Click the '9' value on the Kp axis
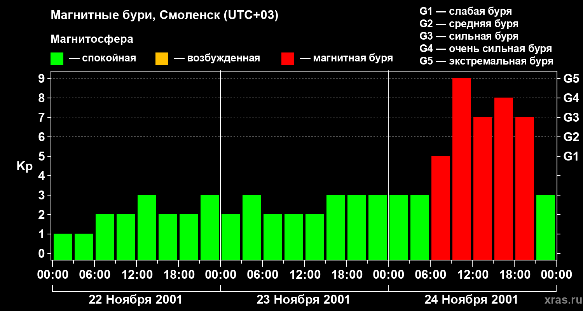 [42, 79]
